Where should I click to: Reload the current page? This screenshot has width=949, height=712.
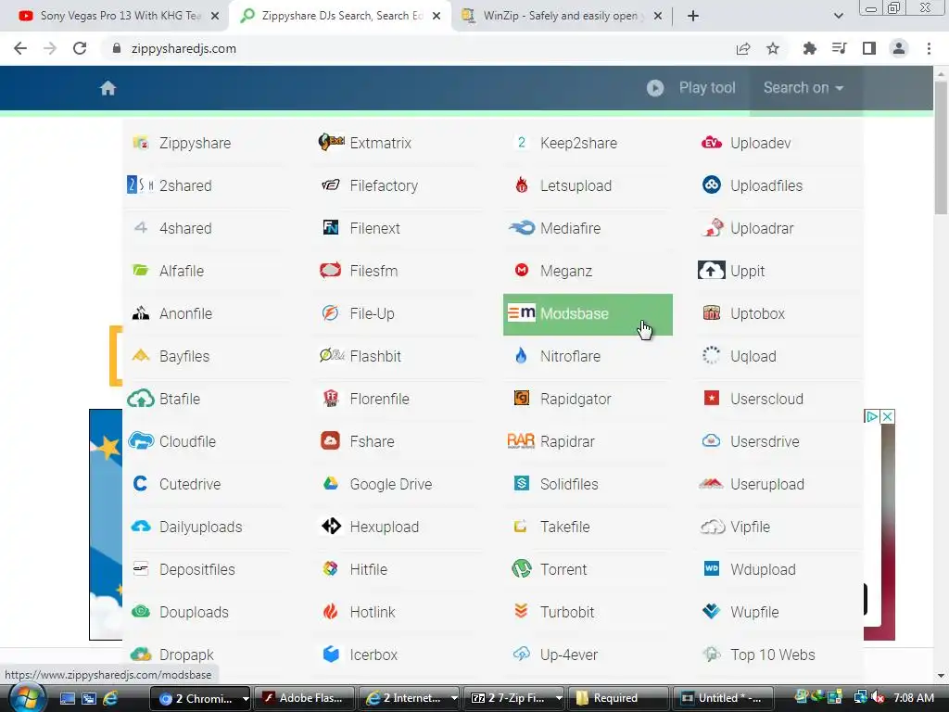point(80,48)
